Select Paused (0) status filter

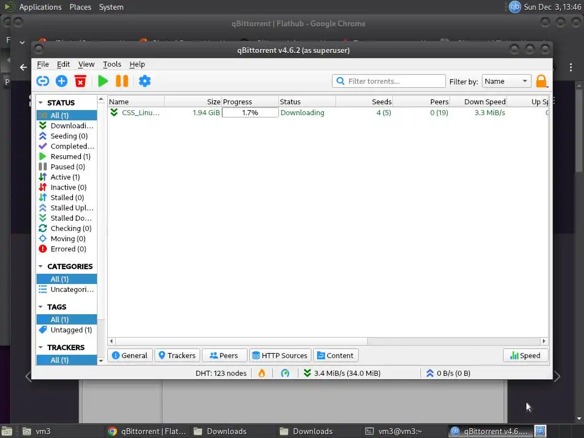(67, 167)
